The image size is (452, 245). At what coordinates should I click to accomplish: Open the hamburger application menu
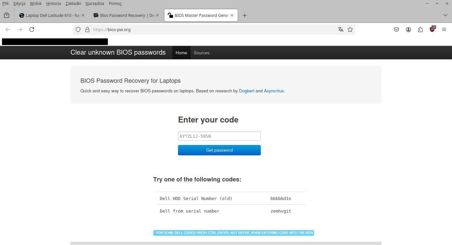click(444, 29)
